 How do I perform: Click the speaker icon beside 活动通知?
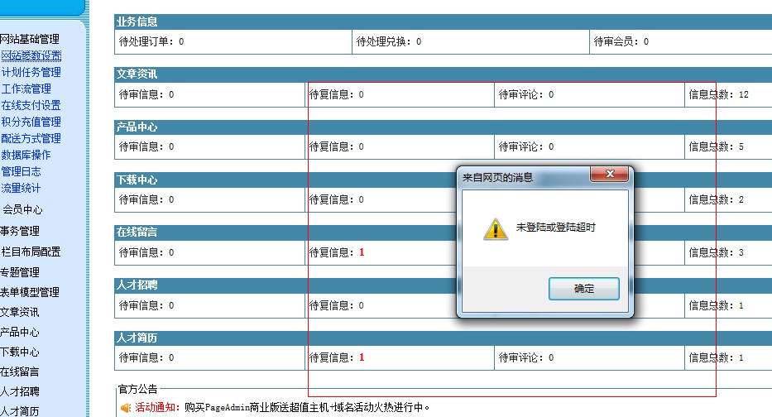tap(126, 408)
